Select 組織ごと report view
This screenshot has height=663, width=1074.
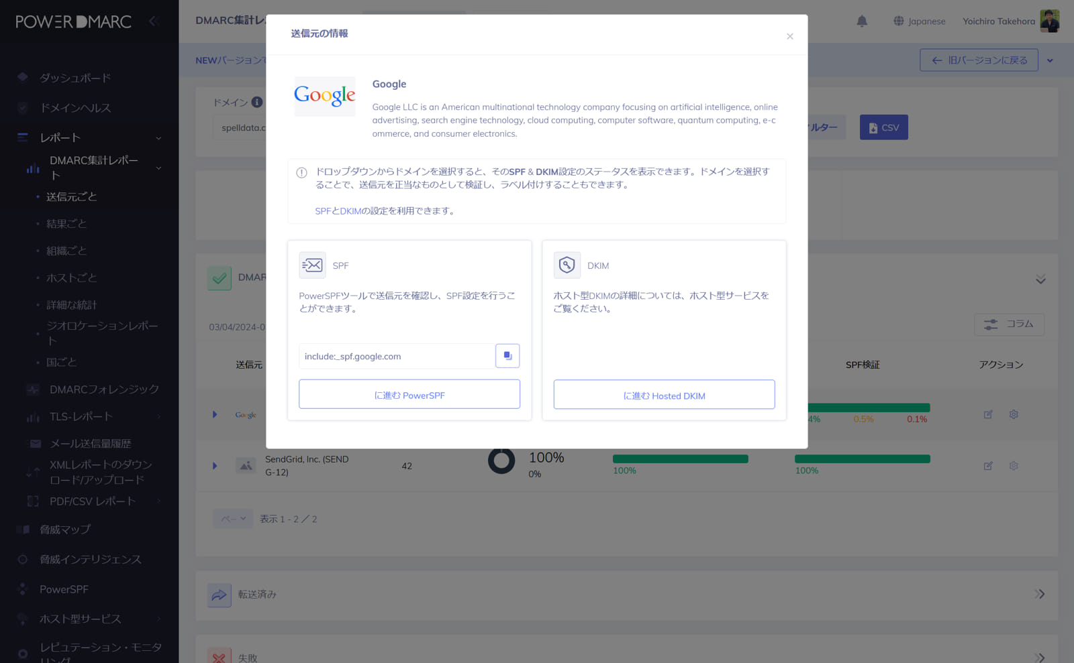point(66,251)
